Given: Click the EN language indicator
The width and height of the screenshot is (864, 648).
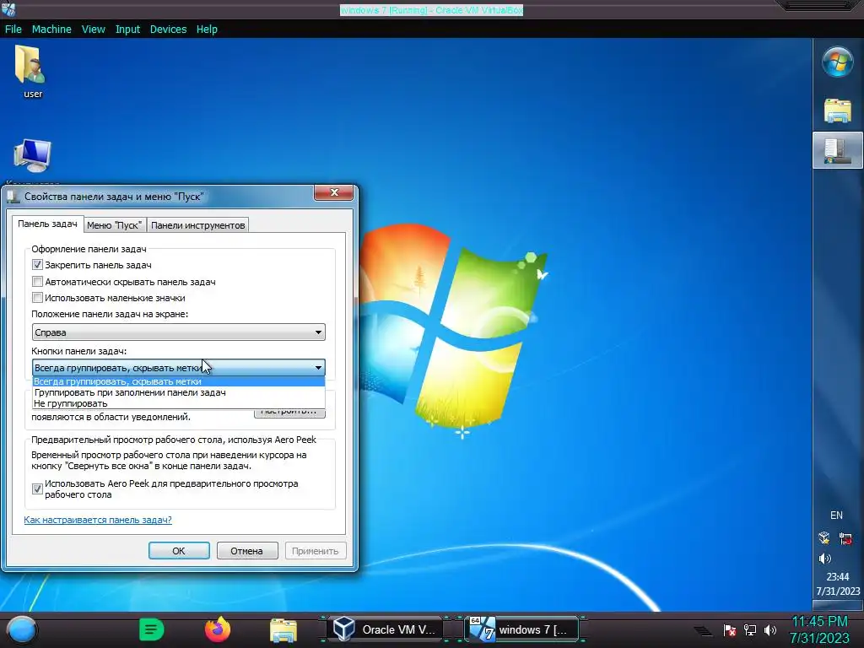Looking at the screenshot, I should [836, 516].
